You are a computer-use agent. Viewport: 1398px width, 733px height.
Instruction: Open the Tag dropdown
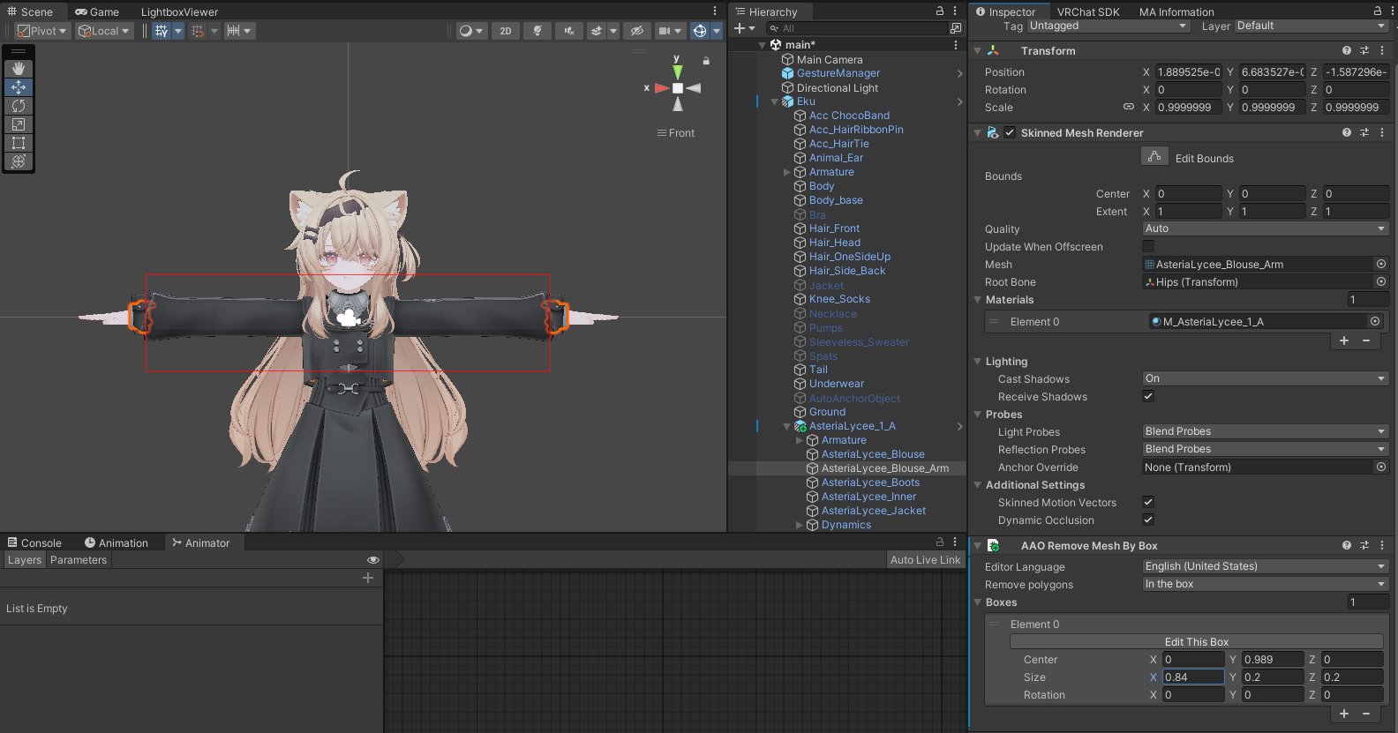point(1109,26)
